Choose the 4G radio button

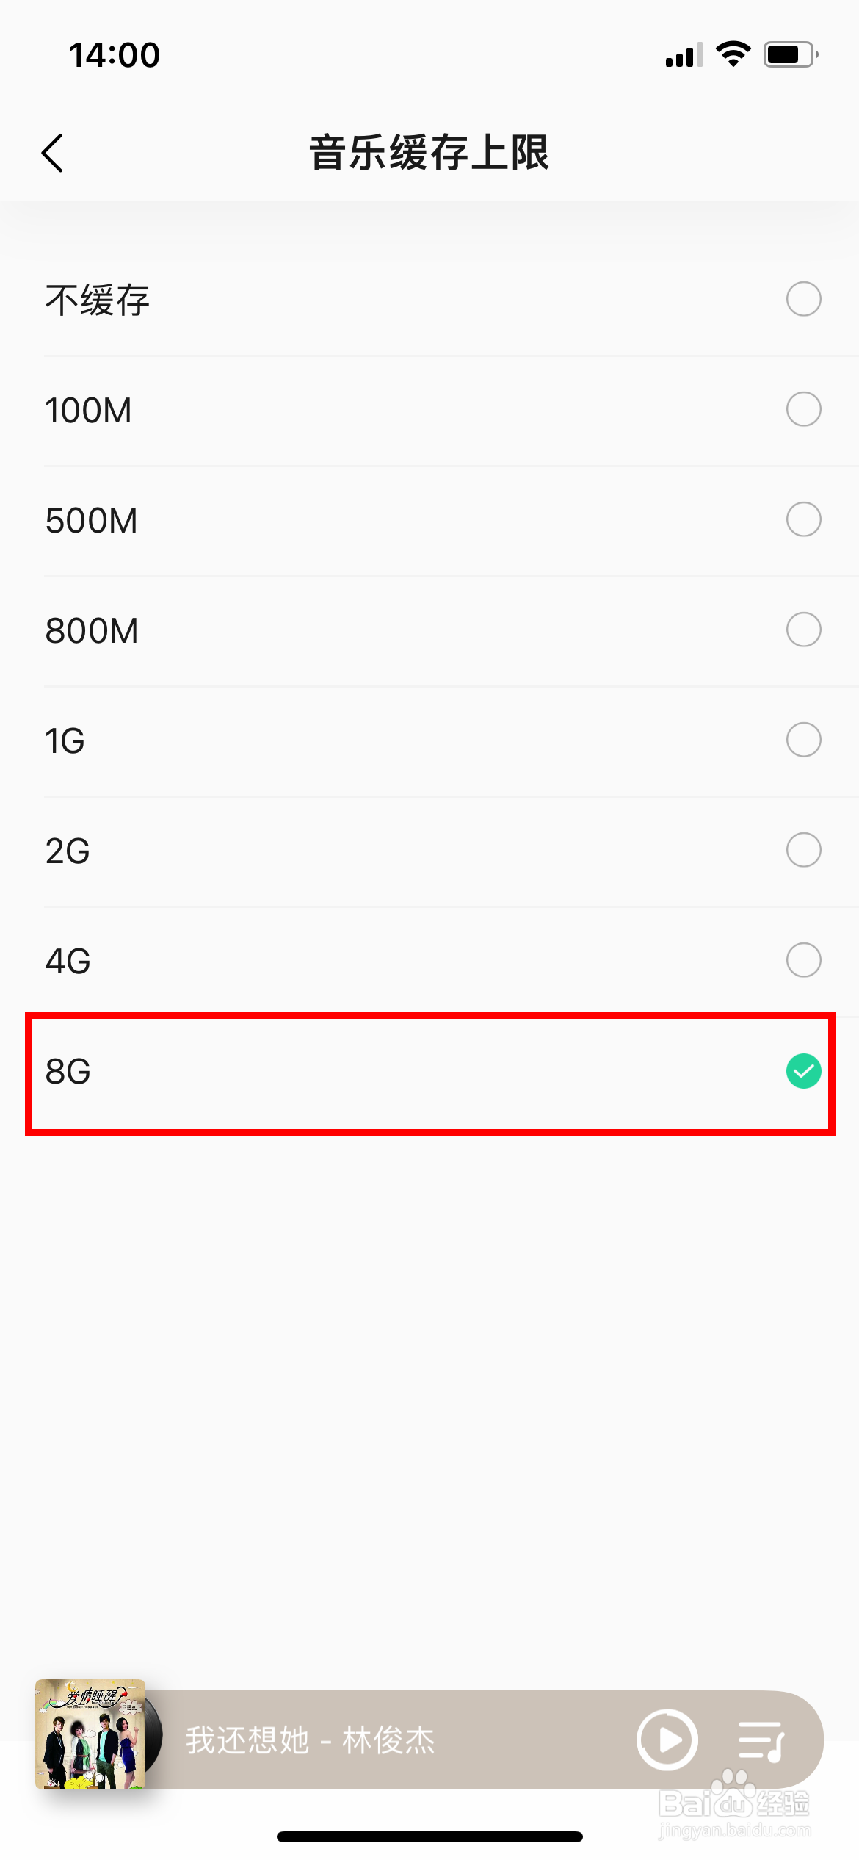803,960
